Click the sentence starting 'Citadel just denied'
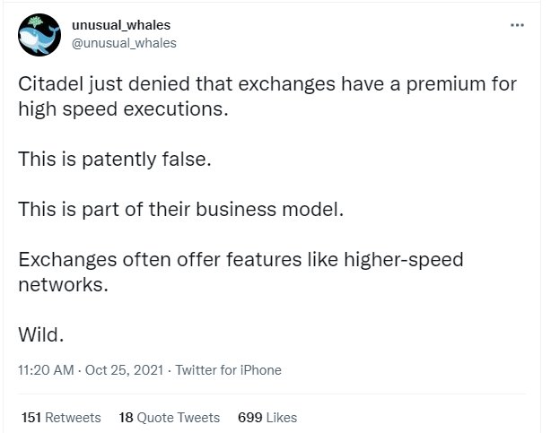The height and width of the screenshot is (433, 551). tap(267, 96)
